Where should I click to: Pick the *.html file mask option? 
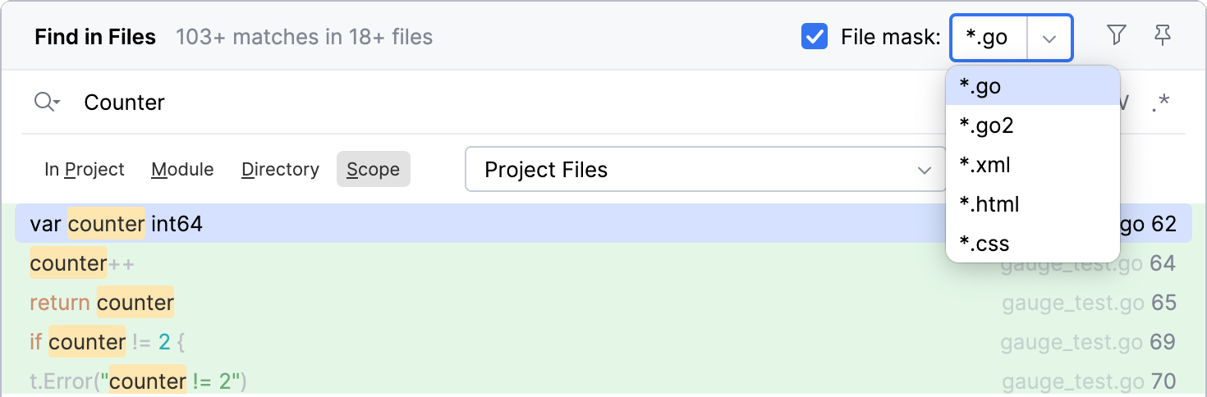[989, 204]
